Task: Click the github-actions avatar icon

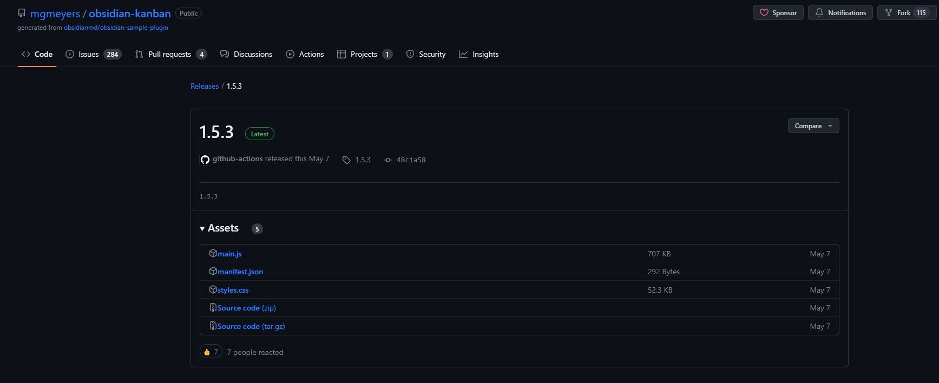Action: [x=205, y=160]
